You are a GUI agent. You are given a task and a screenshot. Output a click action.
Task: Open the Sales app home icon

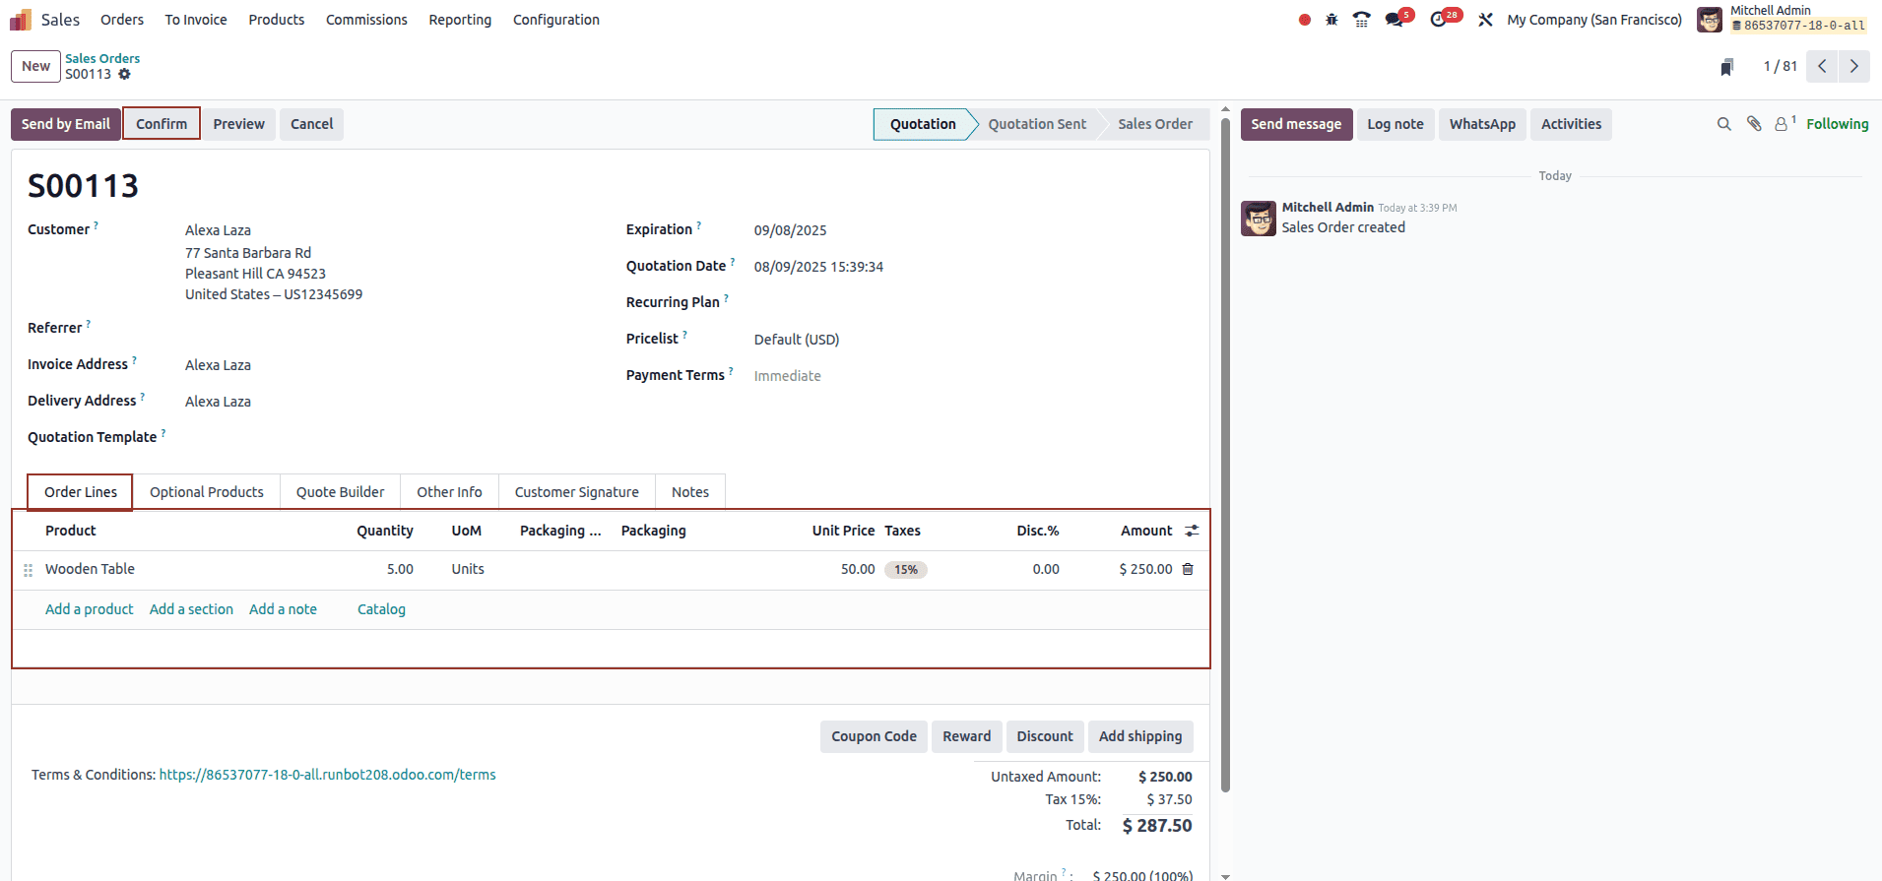tap(21, 20)
